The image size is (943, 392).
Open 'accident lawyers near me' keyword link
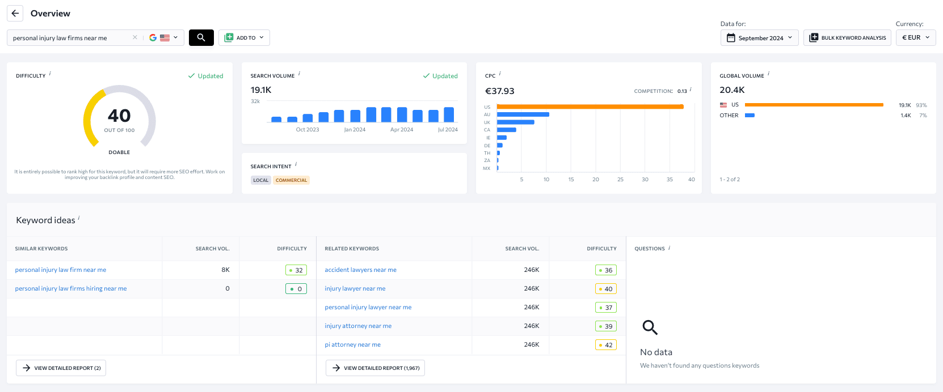point(360,270)
